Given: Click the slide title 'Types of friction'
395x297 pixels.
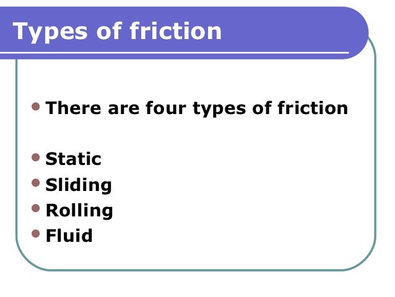Looking at the screenshot, I should [117, 32].
